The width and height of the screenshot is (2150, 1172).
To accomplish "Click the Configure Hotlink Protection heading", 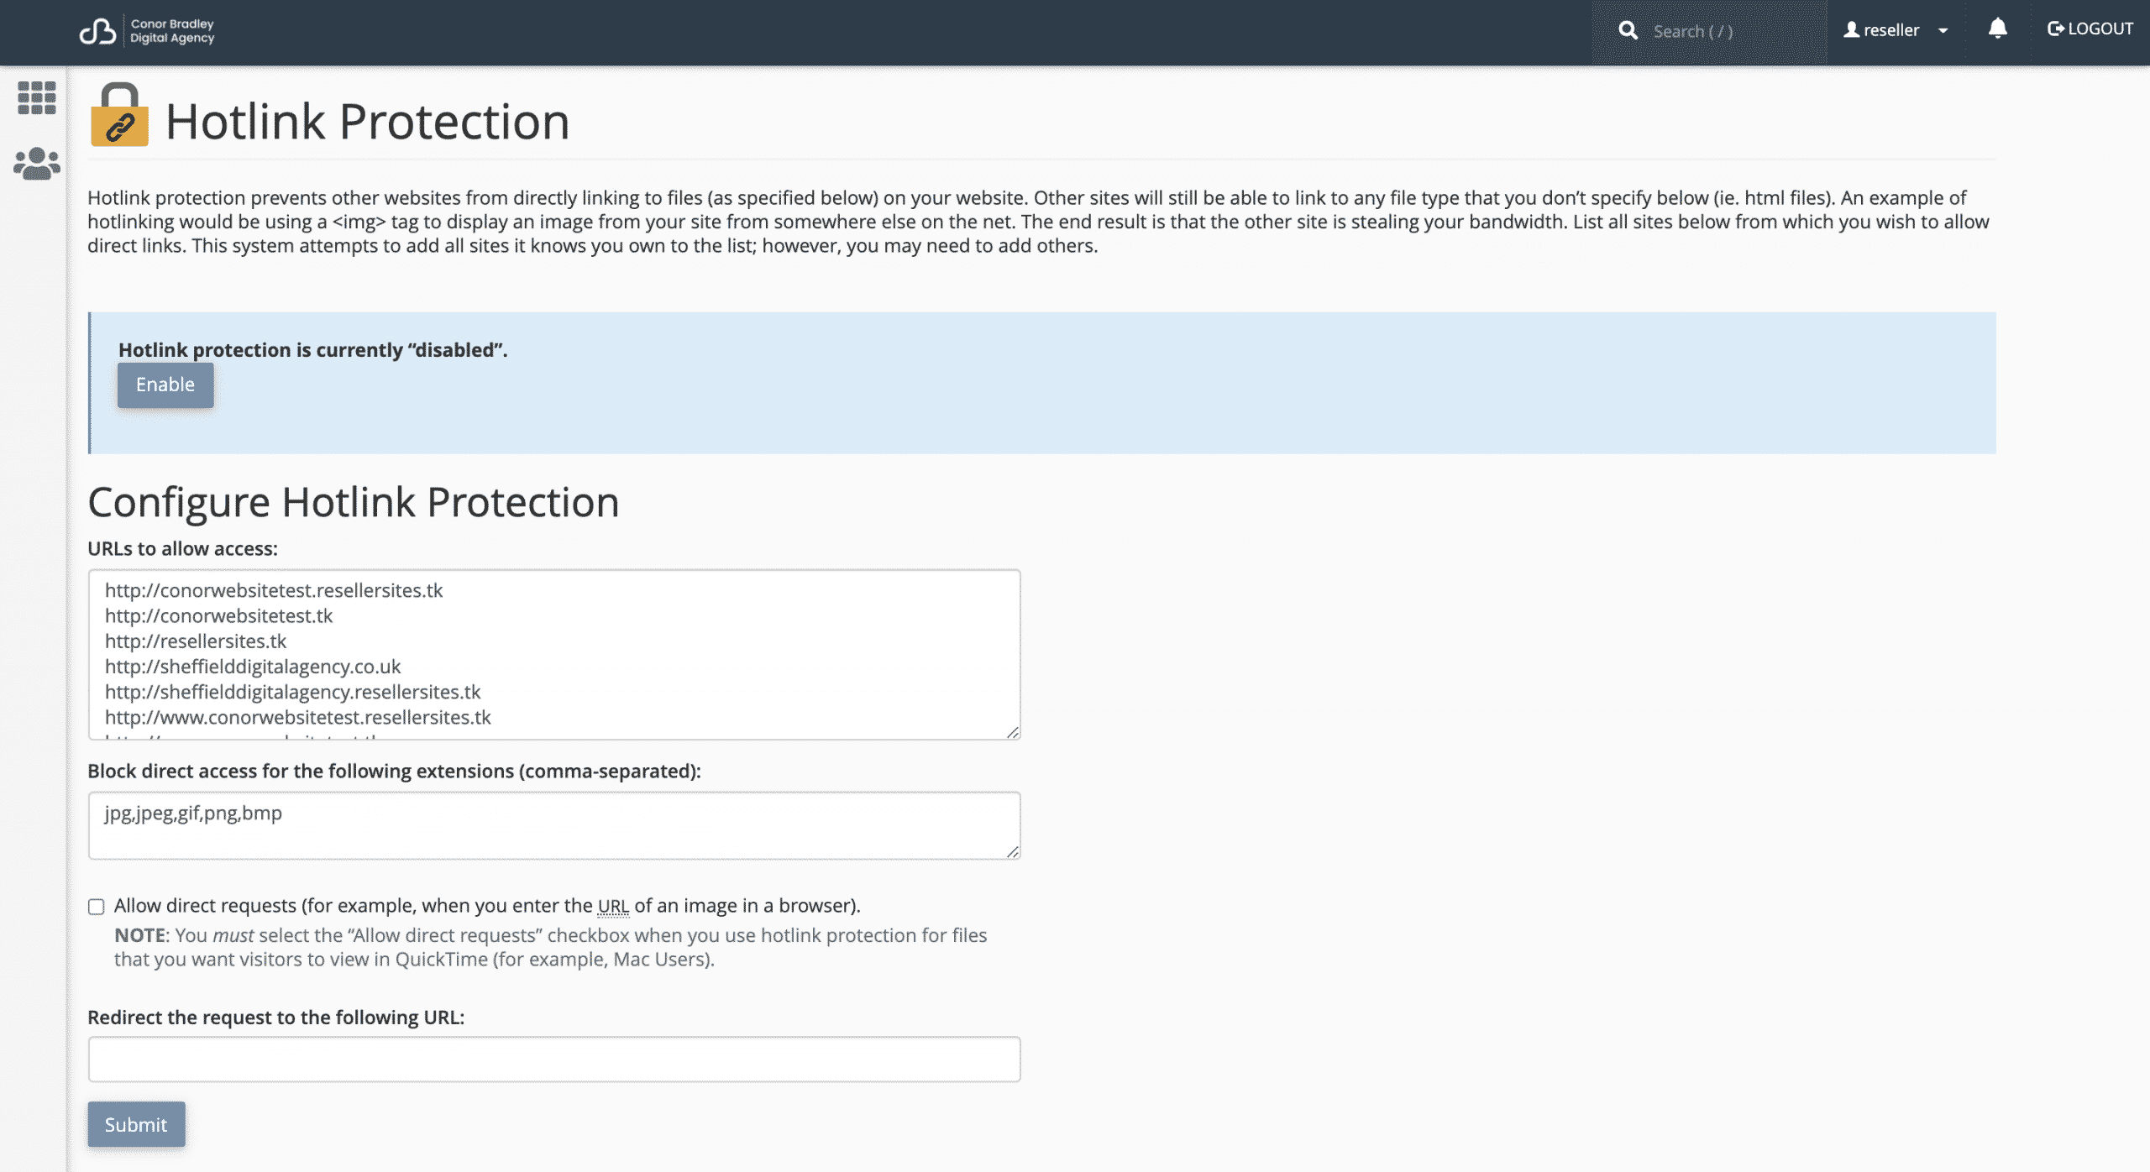I will [354, 502].
